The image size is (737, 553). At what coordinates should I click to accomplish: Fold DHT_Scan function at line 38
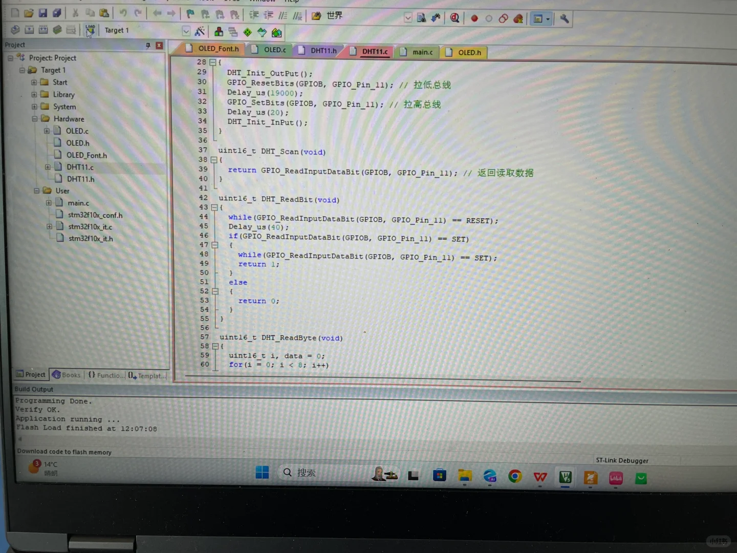tap(214, 160)
